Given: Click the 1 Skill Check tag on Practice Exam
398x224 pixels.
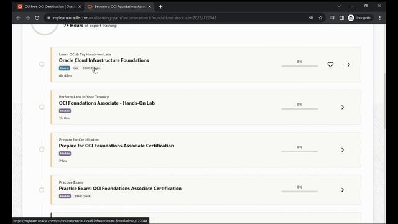Looking at the screenshot, I should 82,196.
